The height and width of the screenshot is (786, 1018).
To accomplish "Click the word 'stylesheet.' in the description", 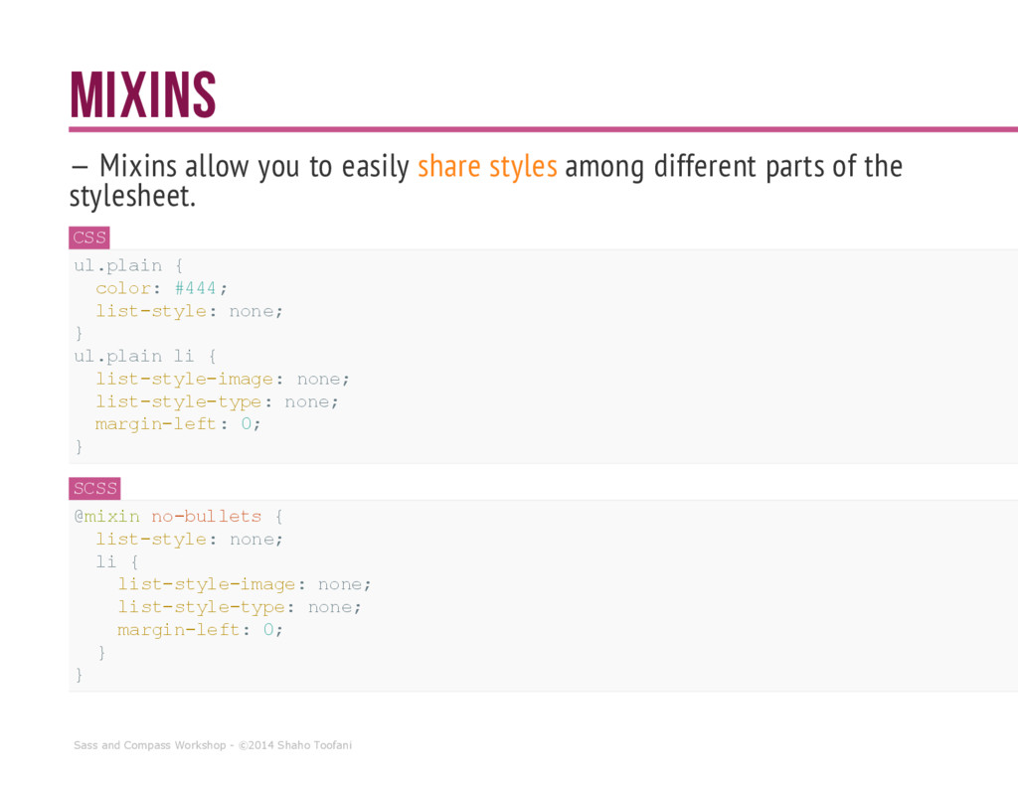I will tap(132, 196).
